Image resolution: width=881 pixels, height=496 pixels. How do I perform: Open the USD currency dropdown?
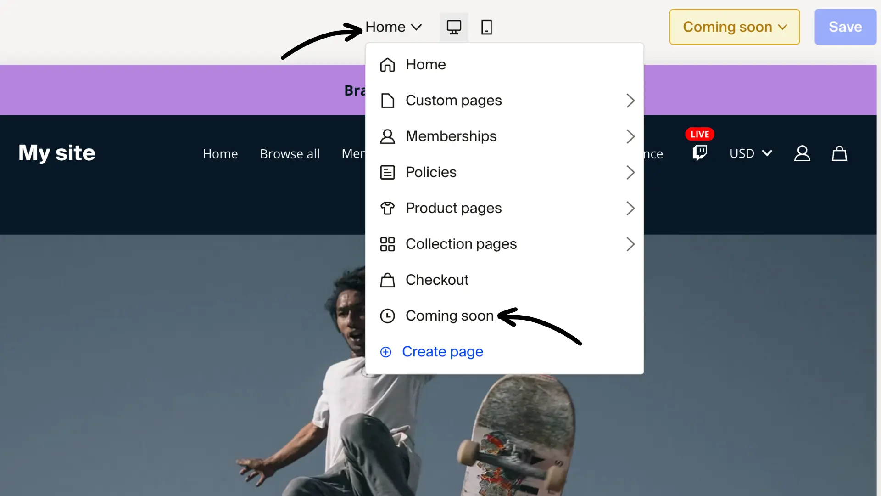pos(750,153)
